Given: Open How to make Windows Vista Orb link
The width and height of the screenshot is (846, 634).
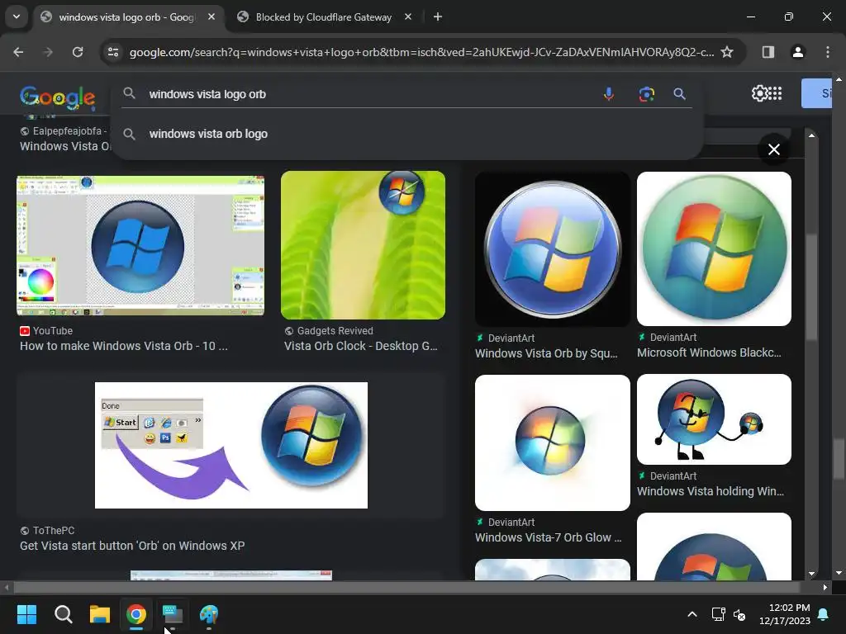Looking at the screenshot, I should pos(124,346).
